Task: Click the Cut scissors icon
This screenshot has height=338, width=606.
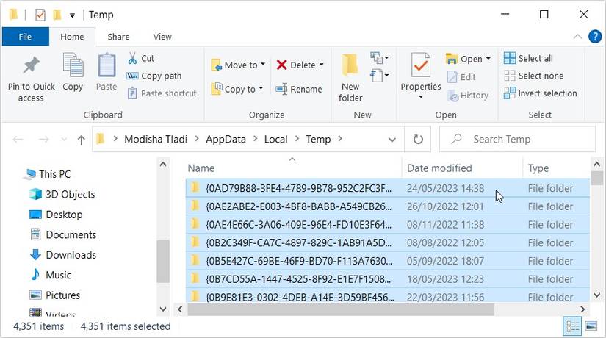Action: 132,58
